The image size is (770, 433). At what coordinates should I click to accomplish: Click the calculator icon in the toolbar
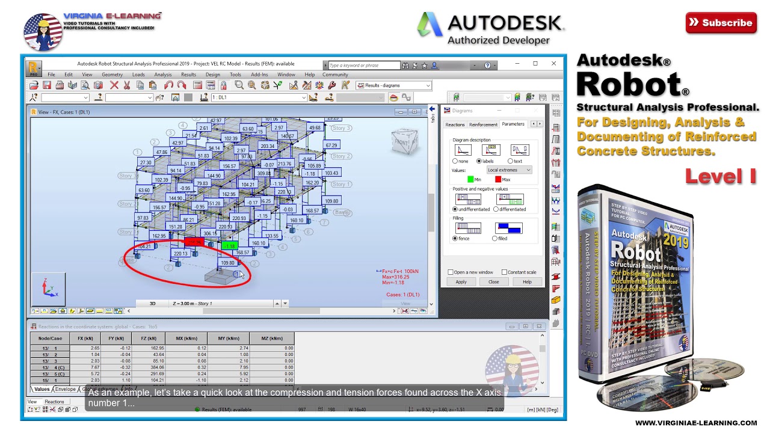(x=197, y=85)
